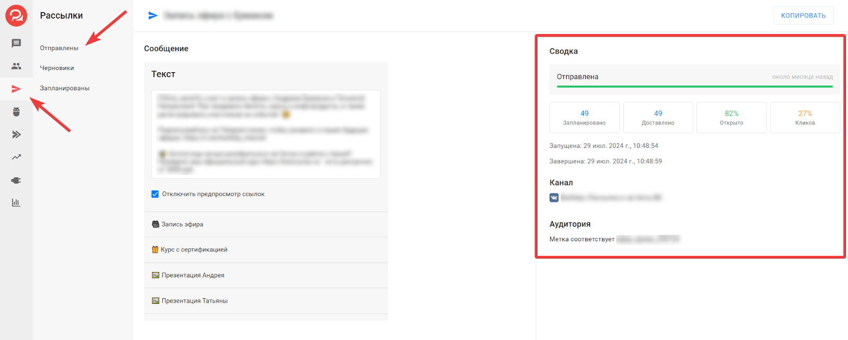Expand the 'Презентация Андрея' row
This screenshot has height=340, width=848.
point(266,275)
